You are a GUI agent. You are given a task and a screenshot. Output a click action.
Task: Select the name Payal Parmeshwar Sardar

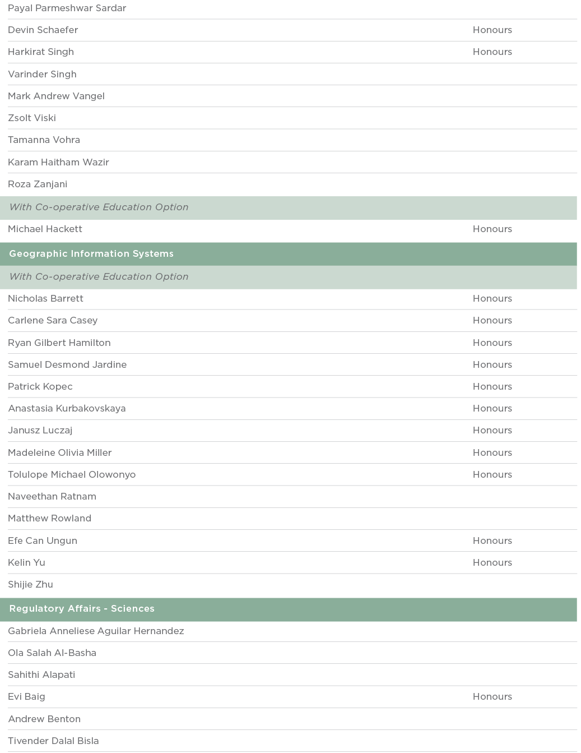[67, 8]
